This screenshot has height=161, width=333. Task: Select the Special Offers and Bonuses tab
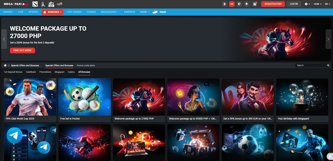[59, 66]
